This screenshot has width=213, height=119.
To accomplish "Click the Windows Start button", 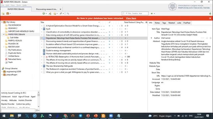I will 4,116.
